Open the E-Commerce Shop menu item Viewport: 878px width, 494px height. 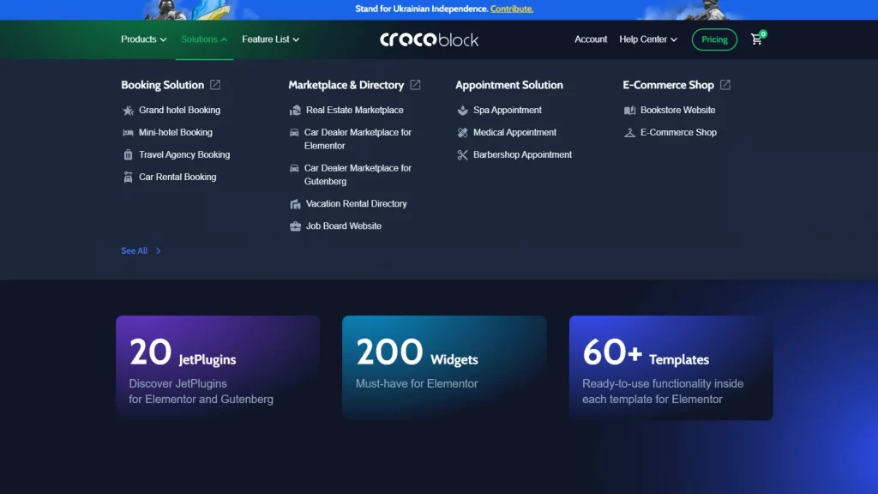tap(678, 133)
